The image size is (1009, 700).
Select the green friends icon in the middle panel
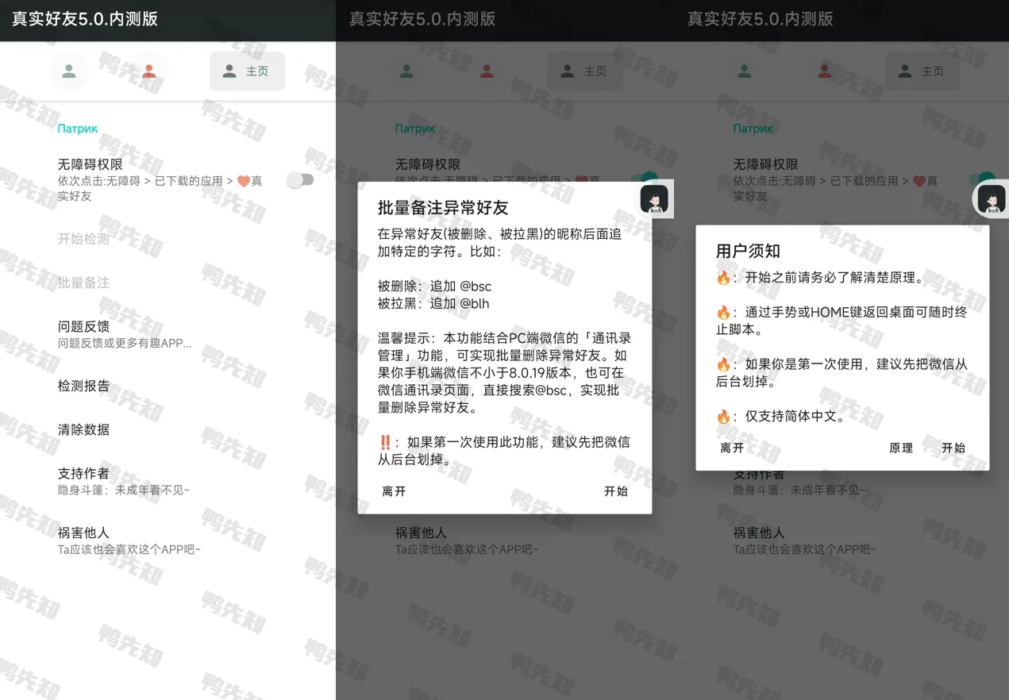[x=406, y=71]
